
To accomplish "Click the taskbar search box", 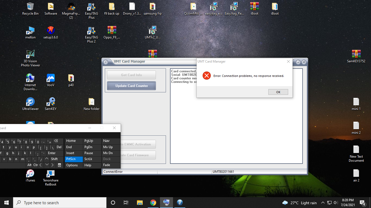I will pos(60,203).
